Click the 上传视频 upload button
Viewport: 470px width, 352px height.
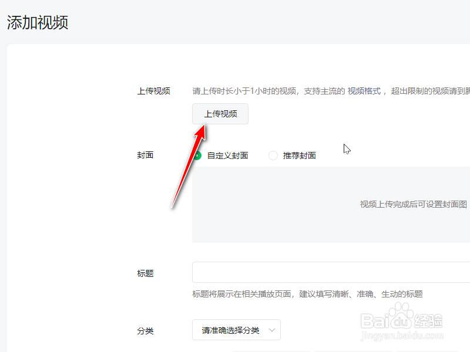[220, 114]
